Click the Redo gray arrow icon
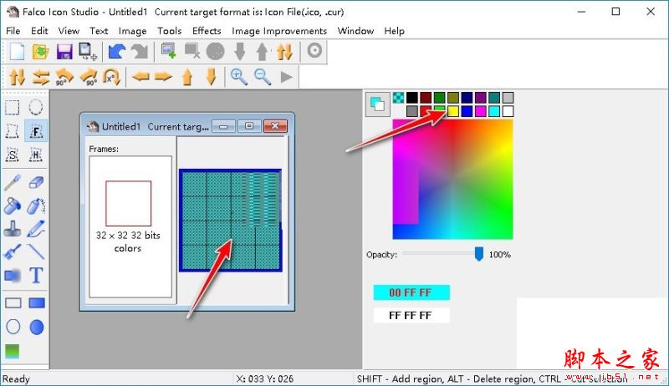This screenshot has width=669, height=386. tap(140, 51)
